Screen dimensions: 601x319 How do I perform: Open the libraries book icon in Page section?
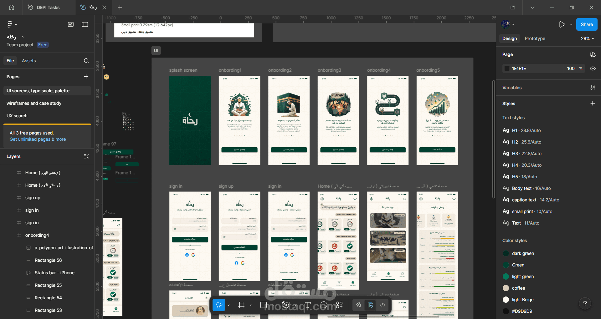click(x=593, y=54)
